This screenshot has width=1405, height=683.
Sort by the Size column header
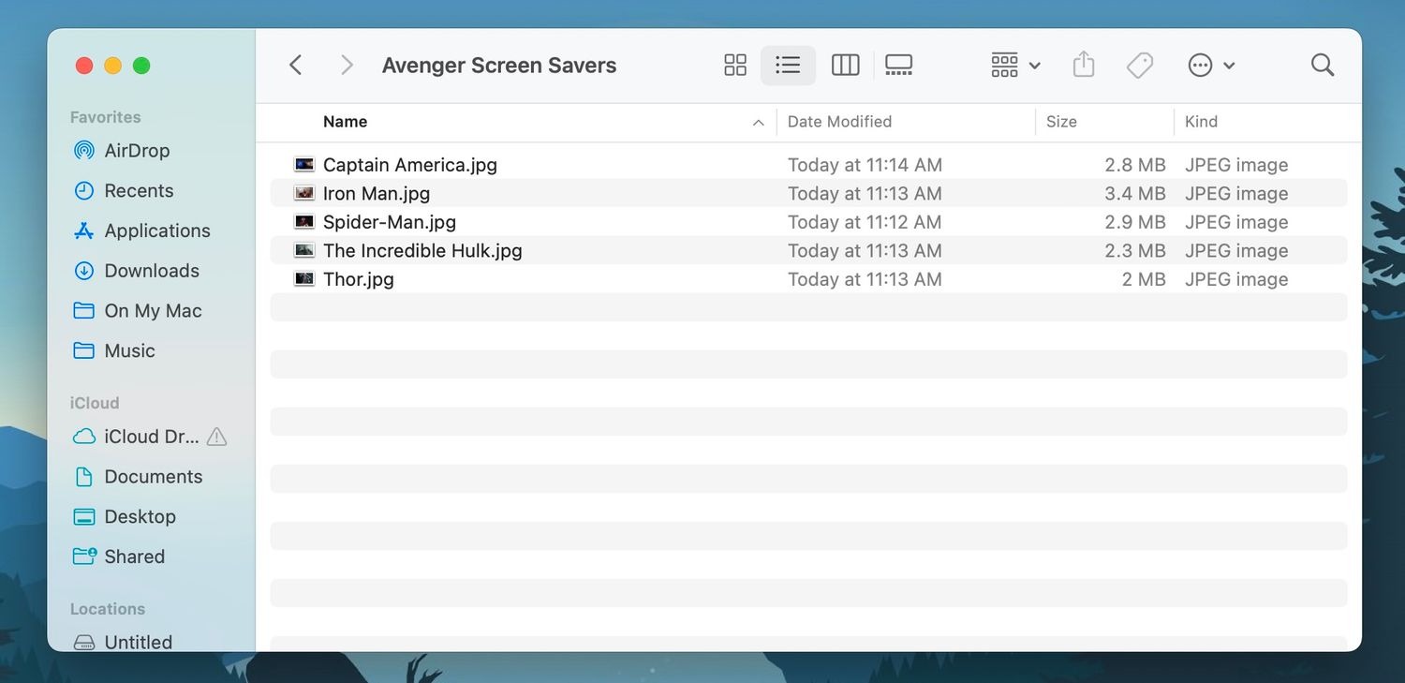pyautogui.click(x=1061, y=122)
